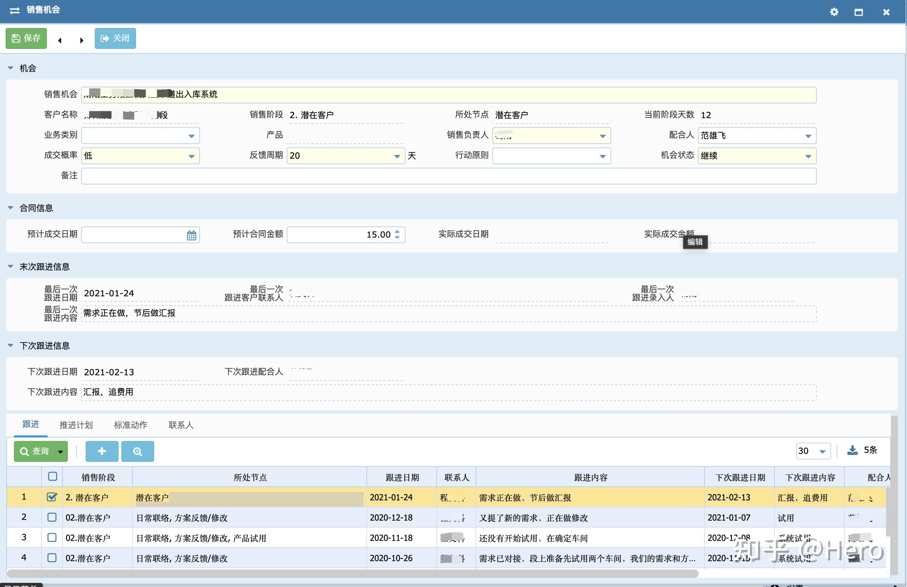Switch to the 联系人 tab
907x587 pixels.
click(181, 425)
